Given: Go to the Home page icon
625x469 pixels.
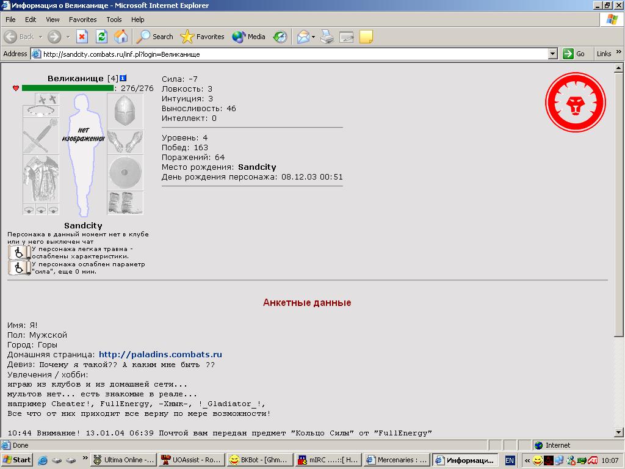Looking at the screenshot, I should [121, 37].
